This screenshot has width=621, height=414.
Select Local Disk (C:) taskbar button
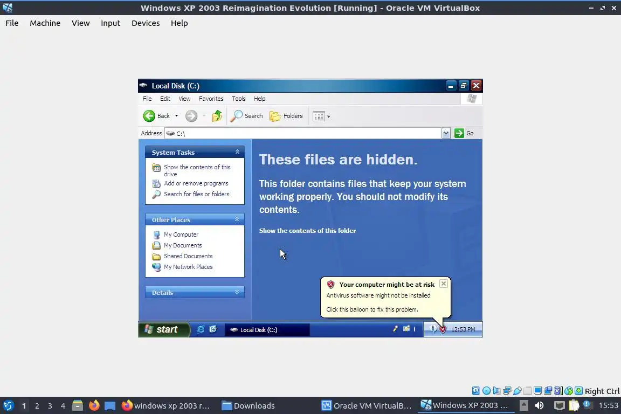[267, 329]
